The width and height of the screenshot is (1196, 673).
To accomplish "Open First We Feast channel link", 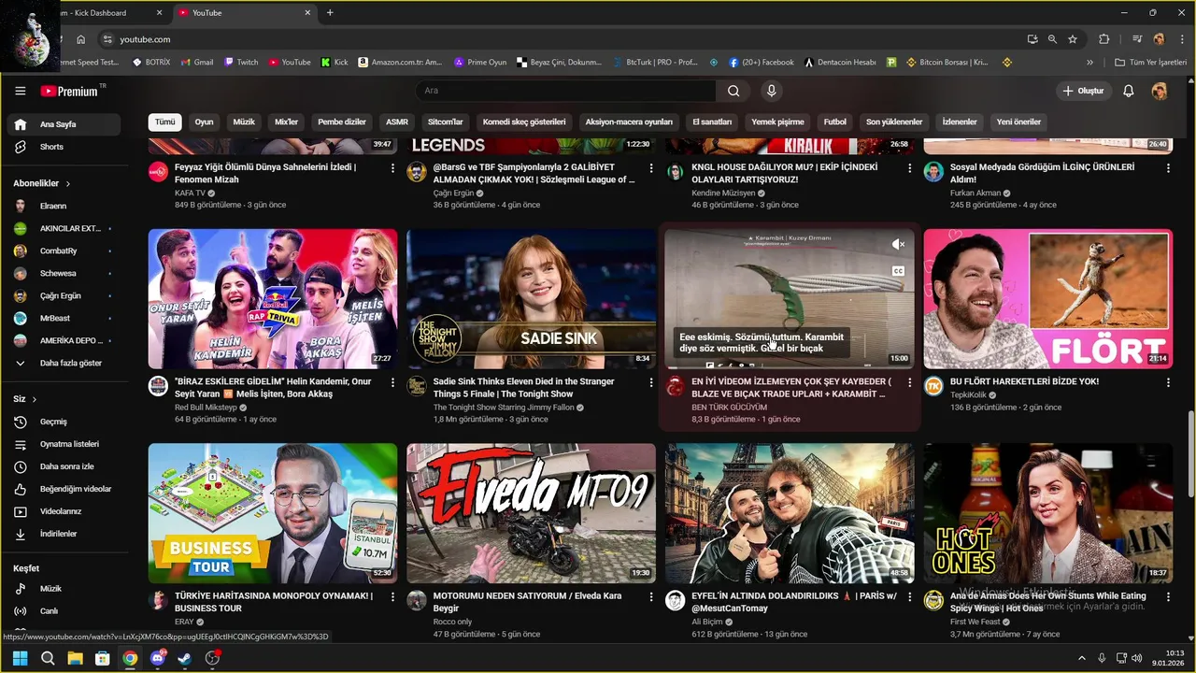I will pyautogui.click(x=975, y=622).
